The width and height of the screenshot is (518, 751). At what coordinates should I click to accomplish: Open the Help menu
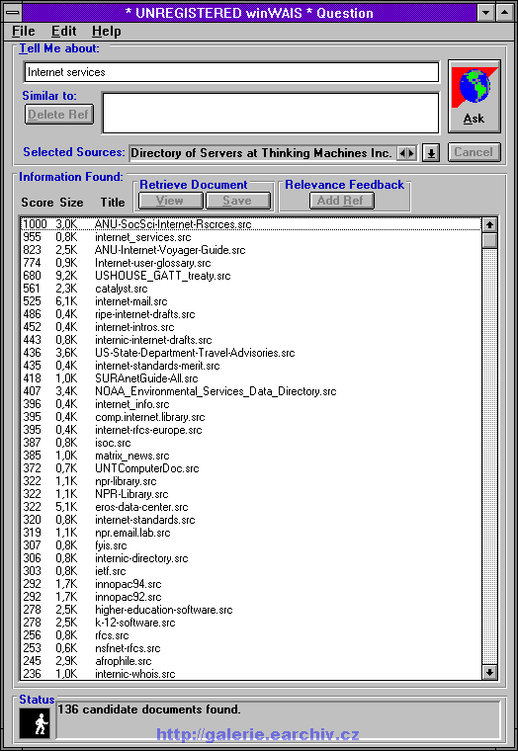coord(107,32)
